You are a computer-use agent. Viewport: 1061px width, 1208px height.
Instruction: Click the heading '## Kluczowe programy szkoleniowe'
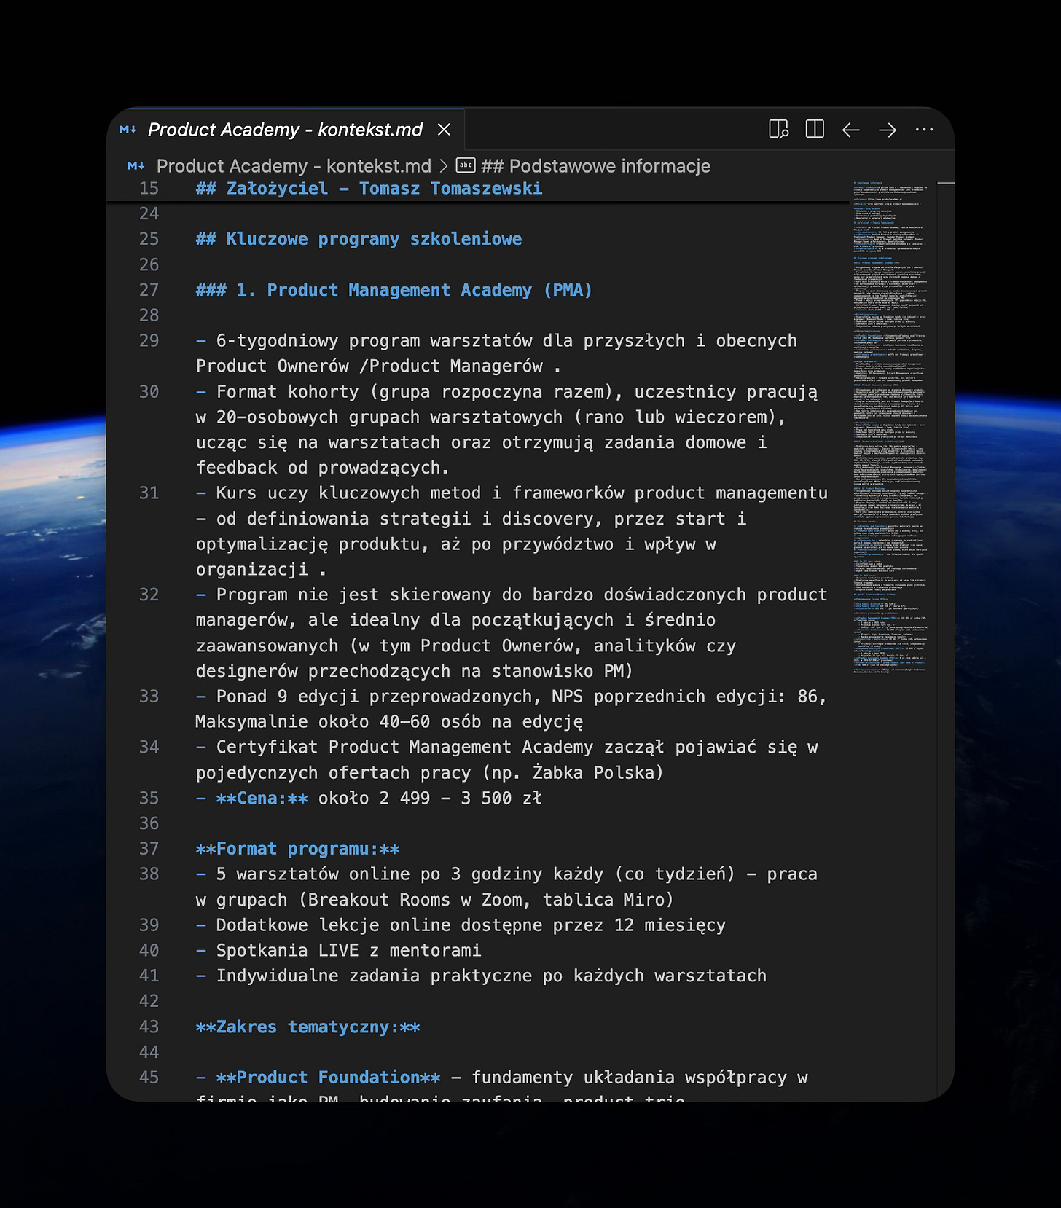click(x=359, y=239)
